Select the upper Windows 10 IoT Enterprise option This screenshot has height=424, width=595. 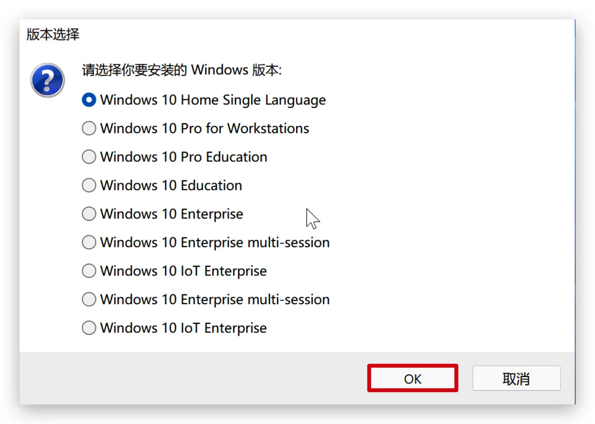coord(174,271)
